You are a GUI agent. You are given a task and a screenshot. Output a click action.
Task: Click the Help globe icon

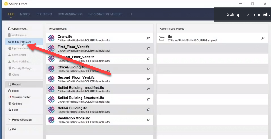point(10,110)
